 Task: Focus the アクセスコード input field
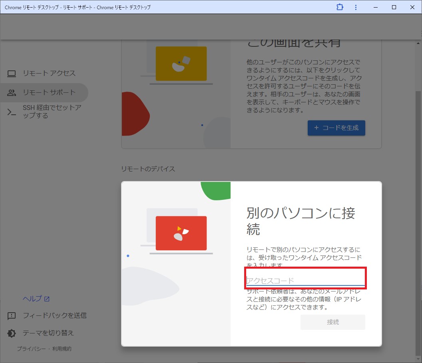click(305, 281)
